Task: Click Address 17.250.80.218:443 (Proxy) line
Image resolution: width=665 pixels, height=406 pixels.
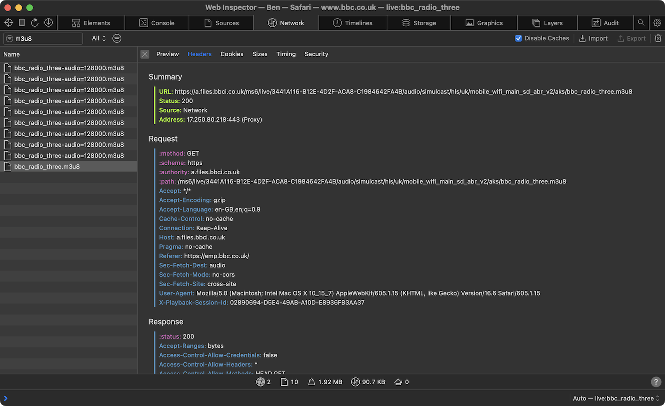Action: point(211,119)
